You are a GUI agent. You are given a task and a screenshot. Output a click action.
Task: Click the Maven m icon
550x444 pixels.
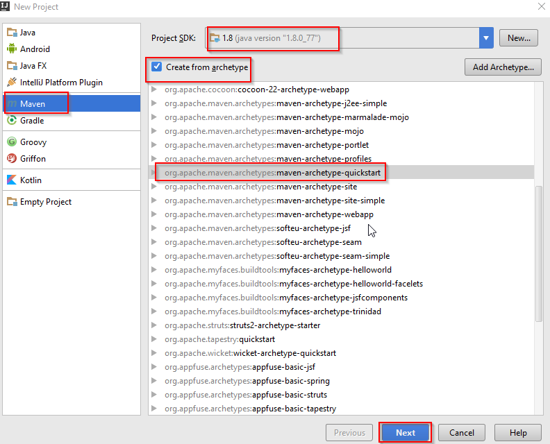pos(12,104)
